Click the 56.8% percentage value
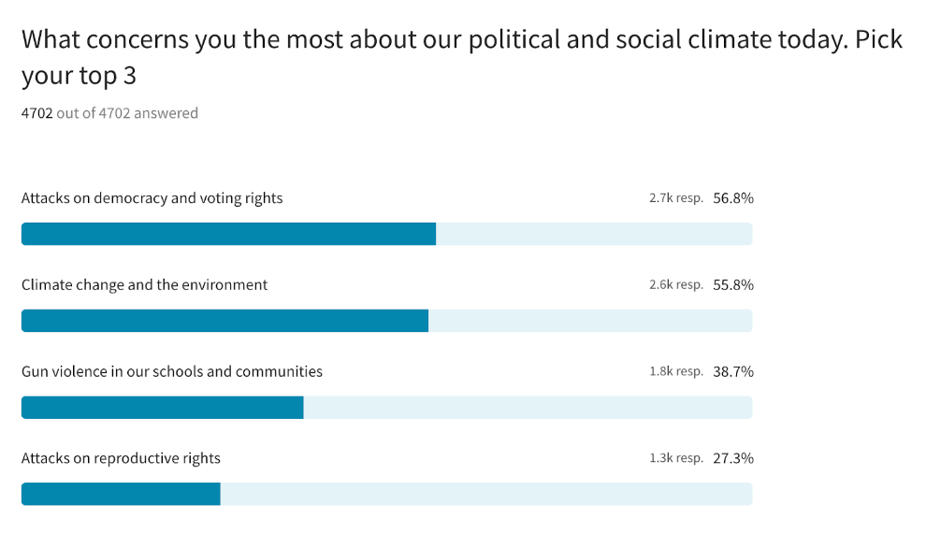926x548 pixels. (x=732, y=198)
